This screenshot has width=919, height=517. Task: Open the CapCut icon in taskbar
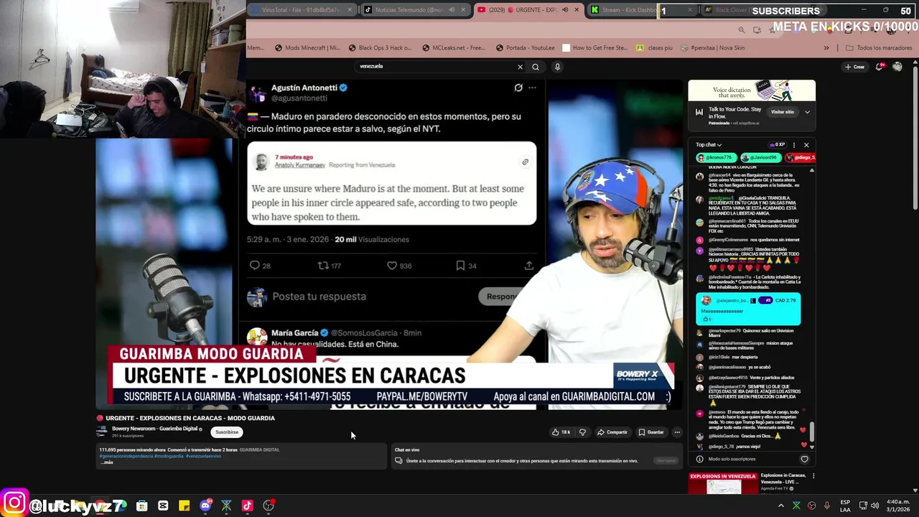[163, 506]
